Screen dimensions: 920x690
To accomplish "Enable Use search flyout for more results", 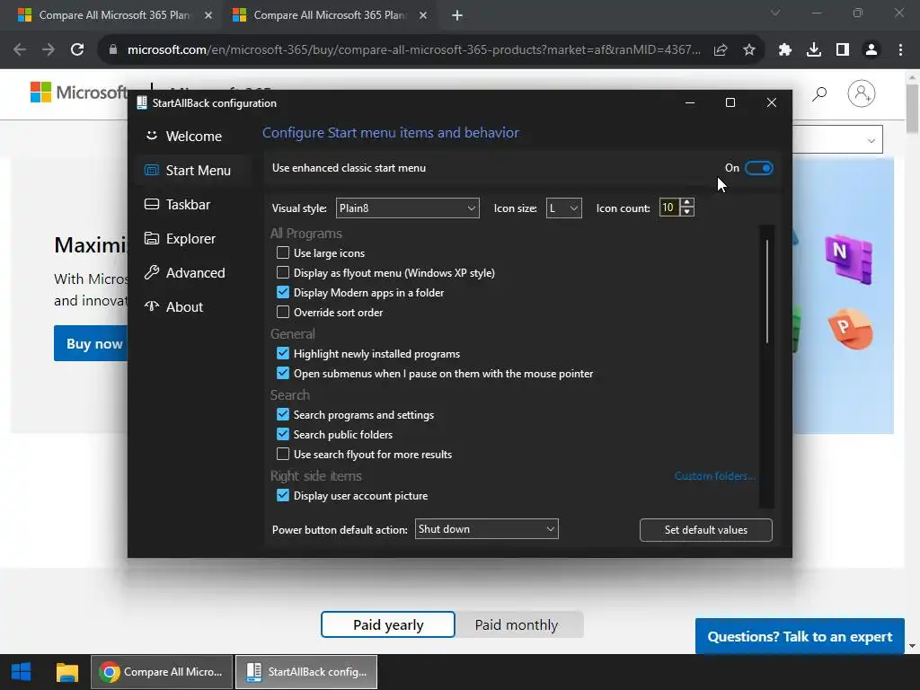I will click(x=283, y=454).
